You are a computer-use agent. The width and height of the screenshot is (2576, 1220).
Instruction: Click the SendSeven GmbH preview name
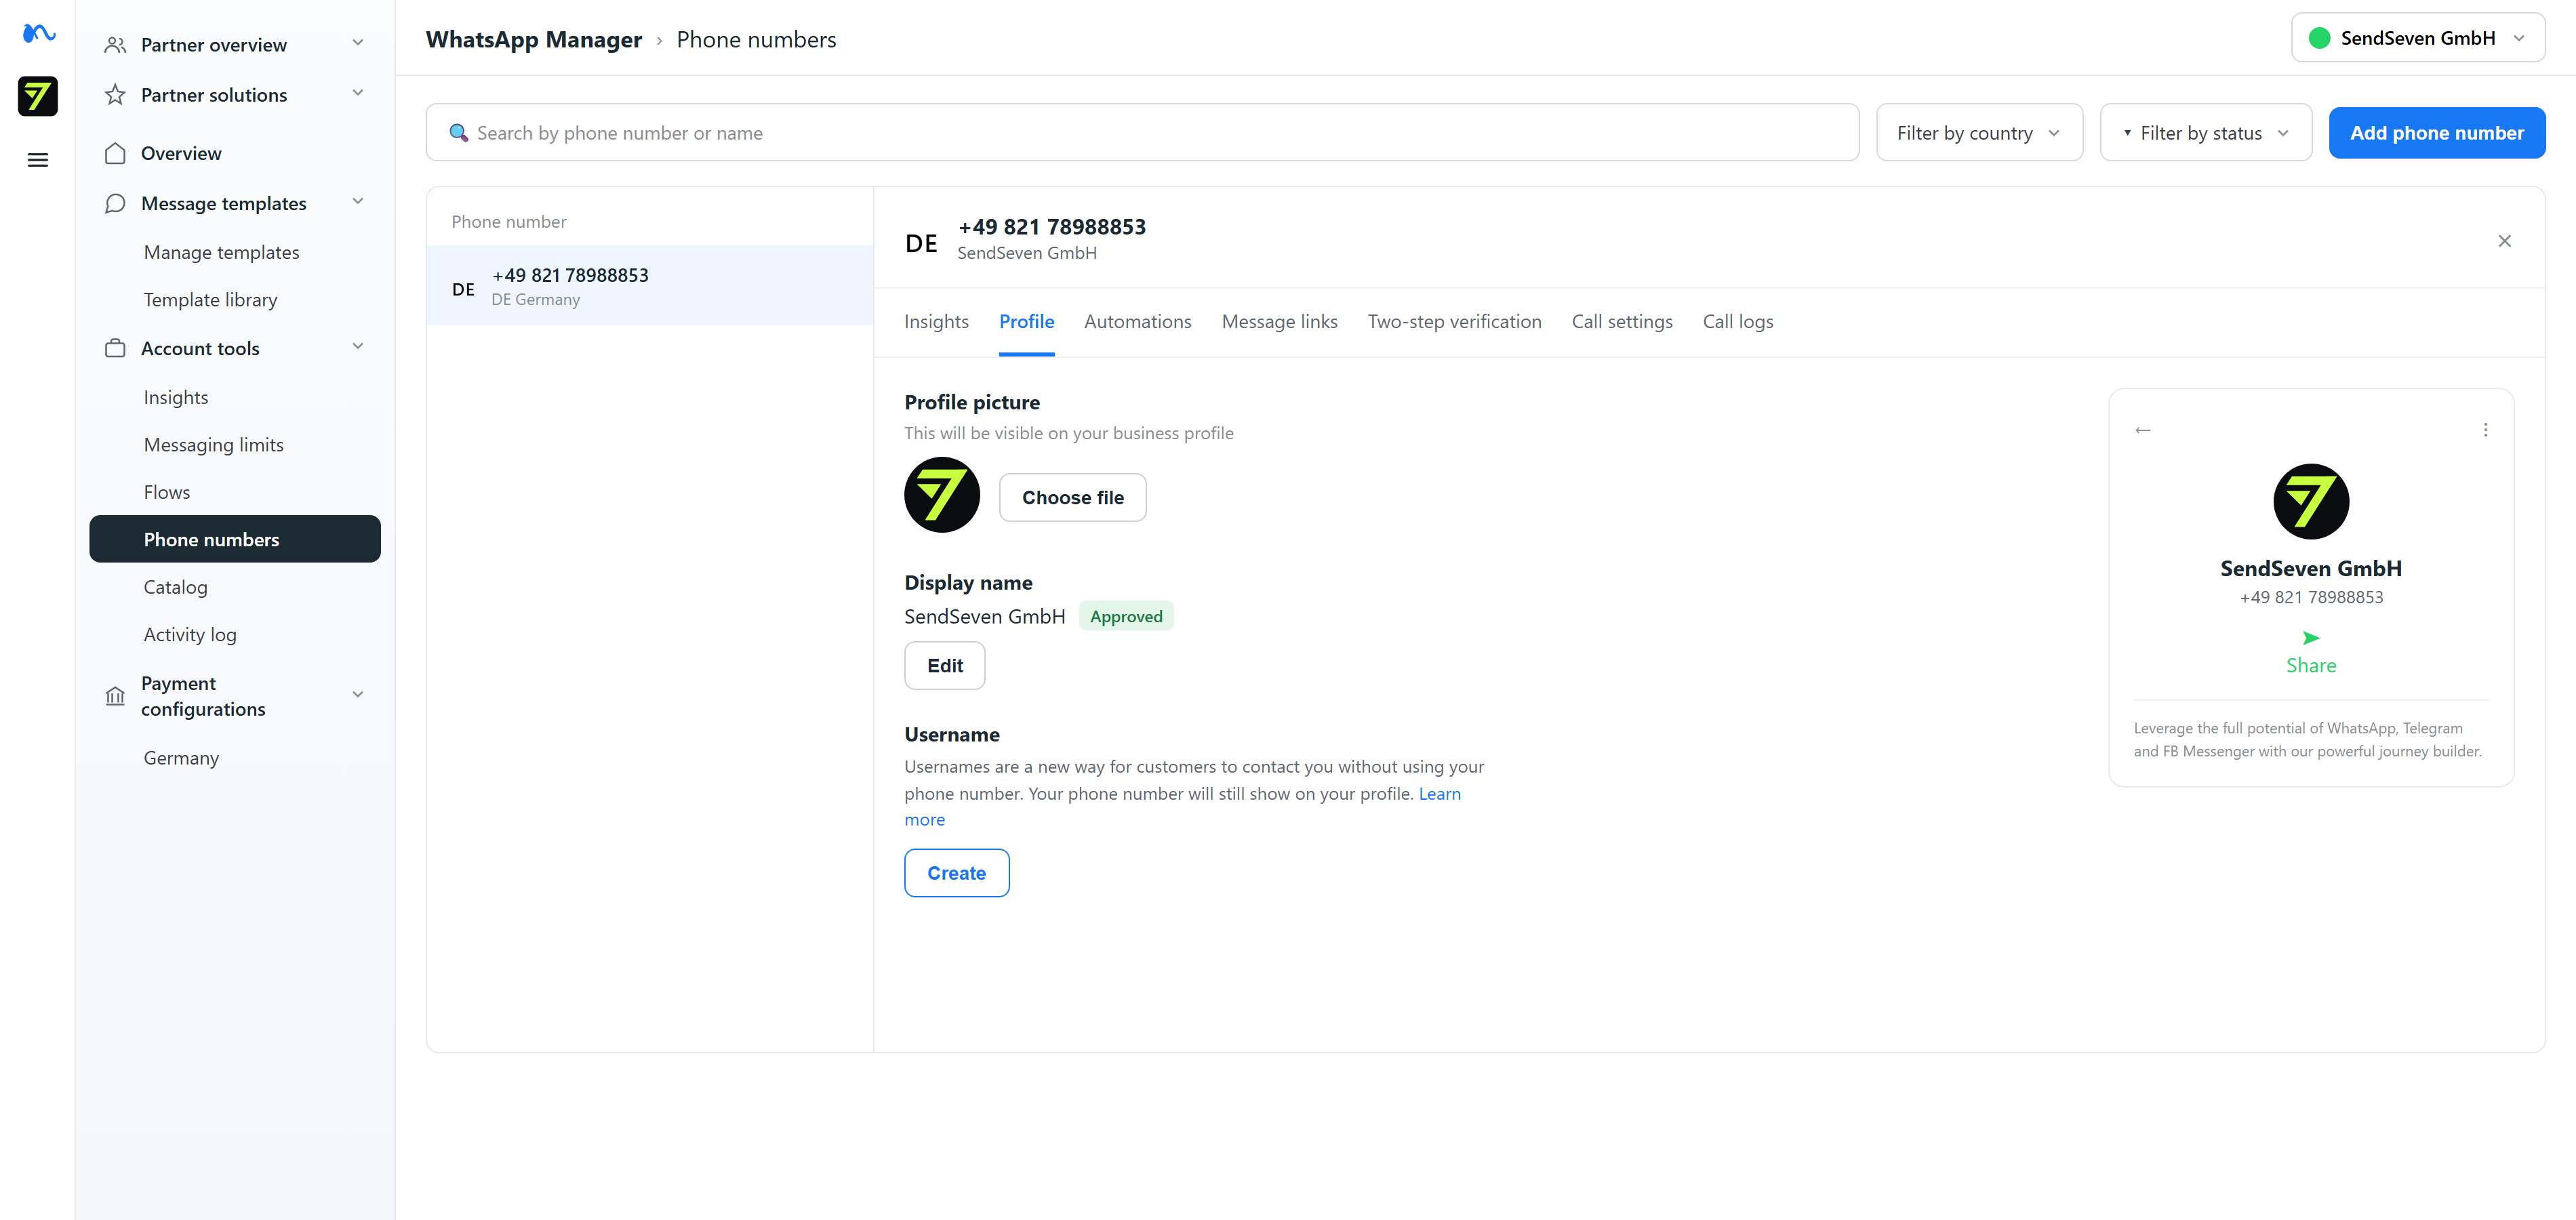click(2310, 568)
